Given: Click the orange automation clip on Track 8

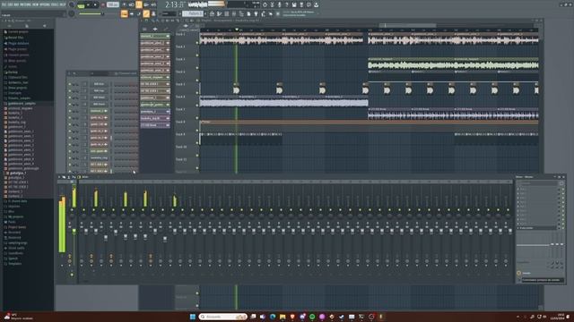Looking at the screenshot, I should [369, 122].
